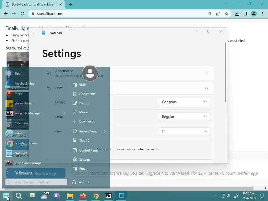The image size is (268, 201).
Task: Click the user account picture in Start menu
Action: coord(90,73)
